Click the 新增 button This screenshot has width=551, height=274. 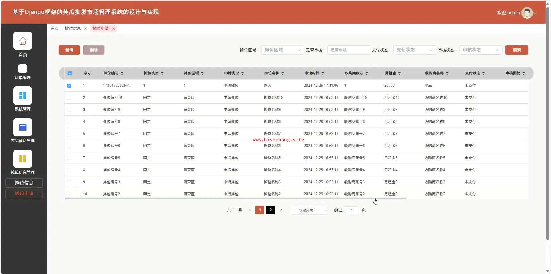coord(69,50)
